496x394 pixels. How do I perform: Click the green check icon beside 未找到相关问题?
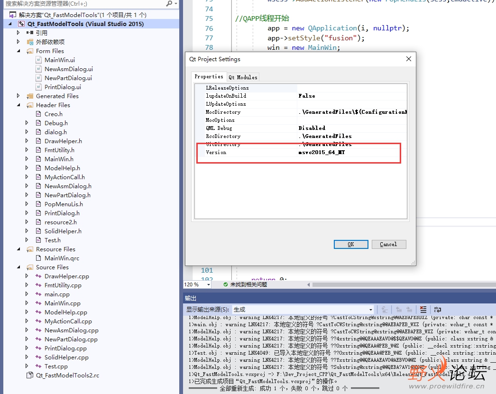[x=226, y=284]
